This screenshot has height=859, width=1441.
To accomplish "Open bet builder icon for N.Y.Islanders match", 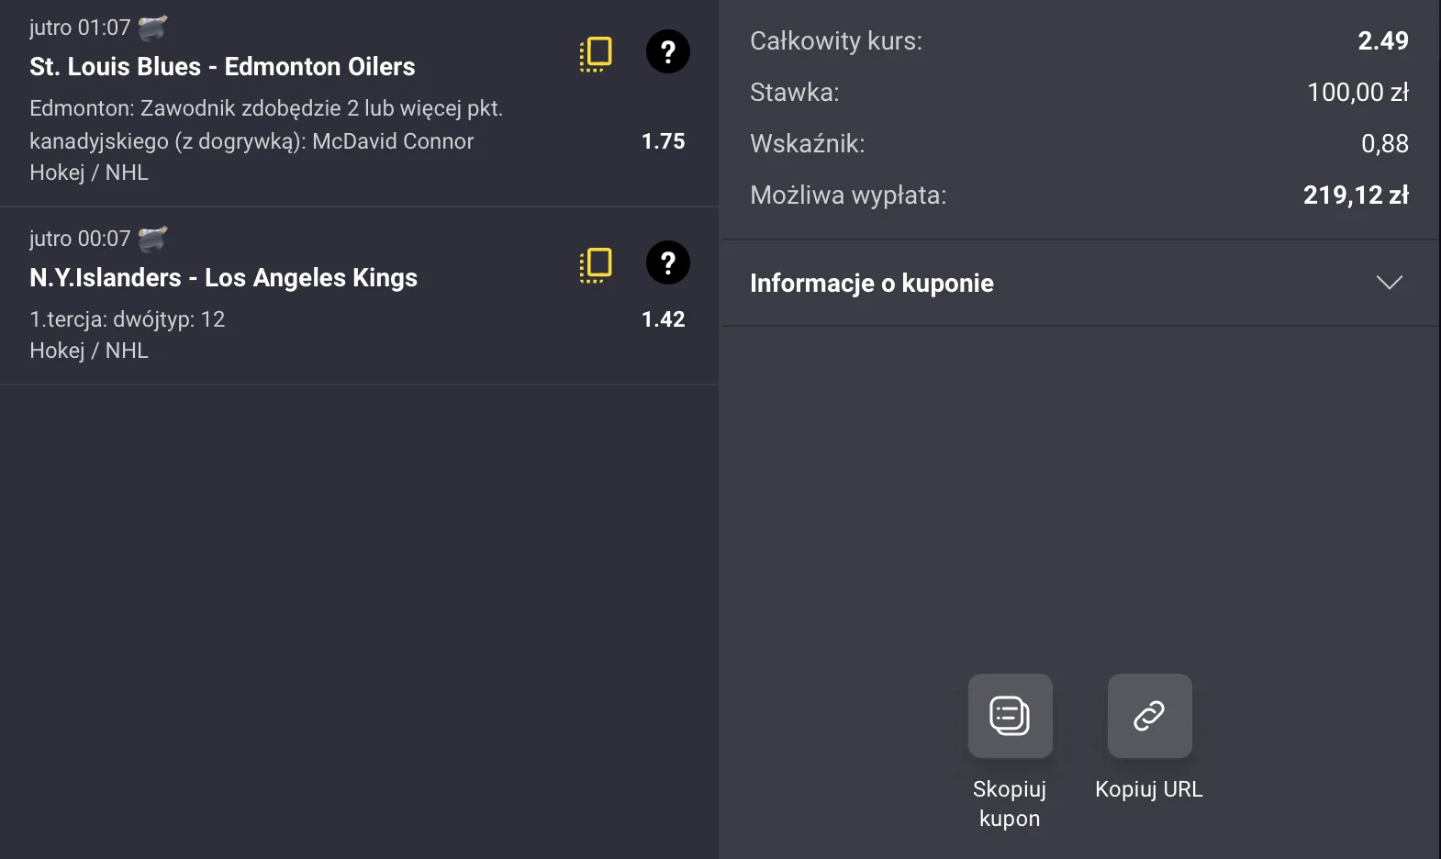I will (x=596, y=263).
